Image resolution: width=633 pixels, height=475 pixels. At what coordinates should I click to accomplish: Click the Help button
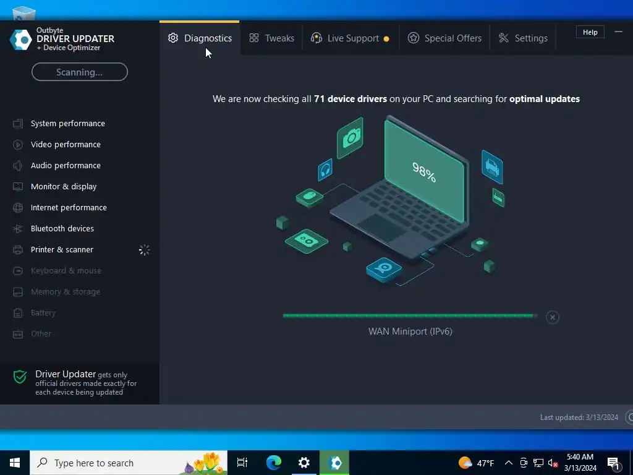[x=590, y=32]
